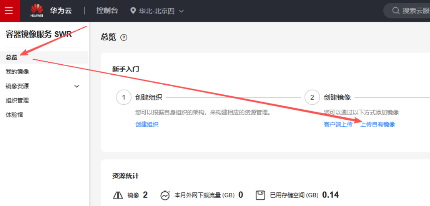This screenshot has width=430, height=206.
Task: Click the 镜像 statistics icon
Action: (118, 195)
